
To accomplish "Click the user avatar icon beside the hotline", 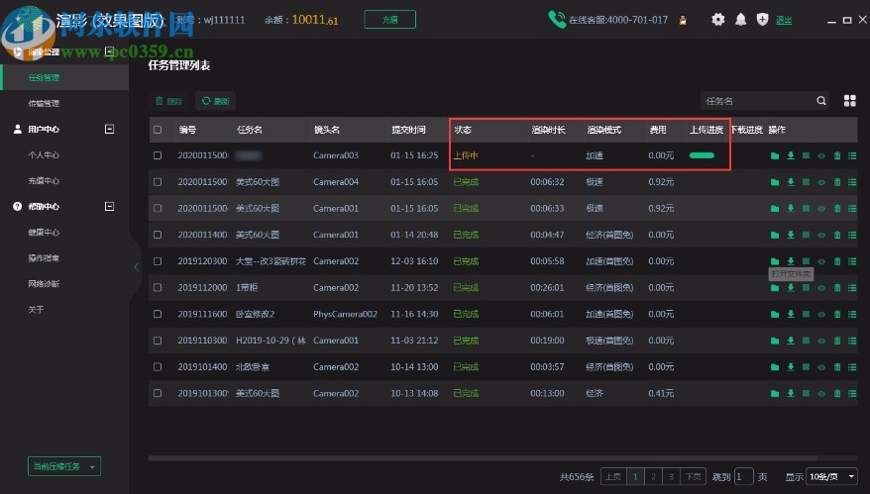I will point(683,20).
